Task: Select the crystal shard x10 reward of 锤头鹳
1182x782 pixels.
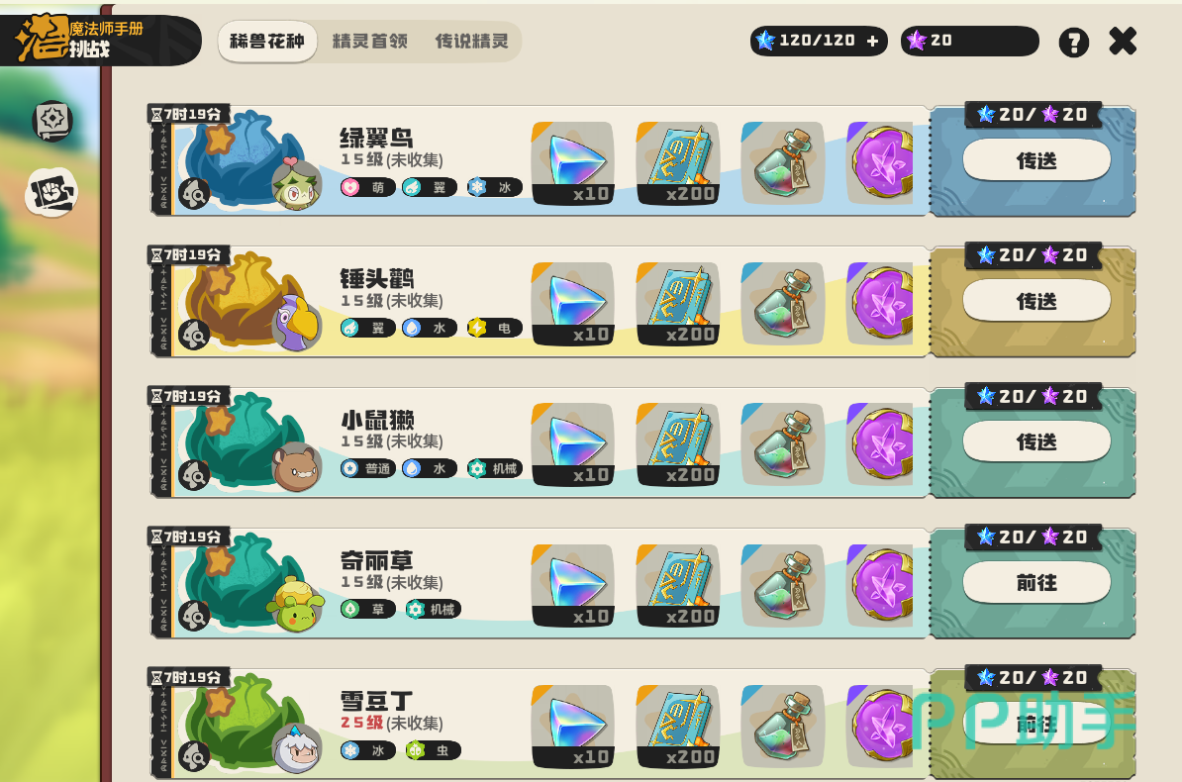Action: click(x=573, y=304)
